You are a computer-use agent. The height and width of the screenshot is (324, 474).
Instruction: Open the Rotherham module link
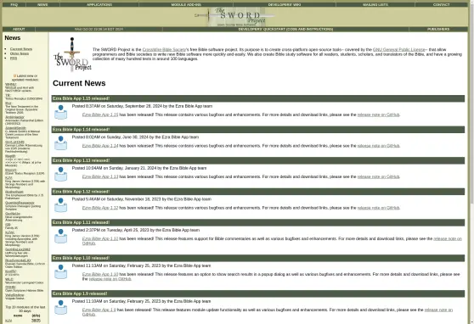coord(14,192)
